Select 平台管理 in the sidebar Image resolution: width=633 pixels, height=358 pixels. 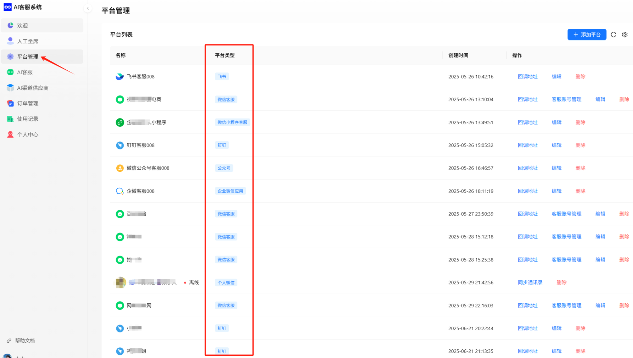point(27,56)
